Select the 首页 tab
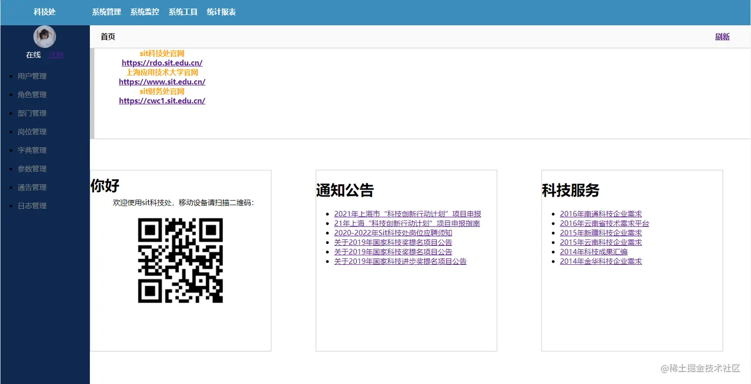The height and width of the screenshot is (384, 751). click(108, 37)
